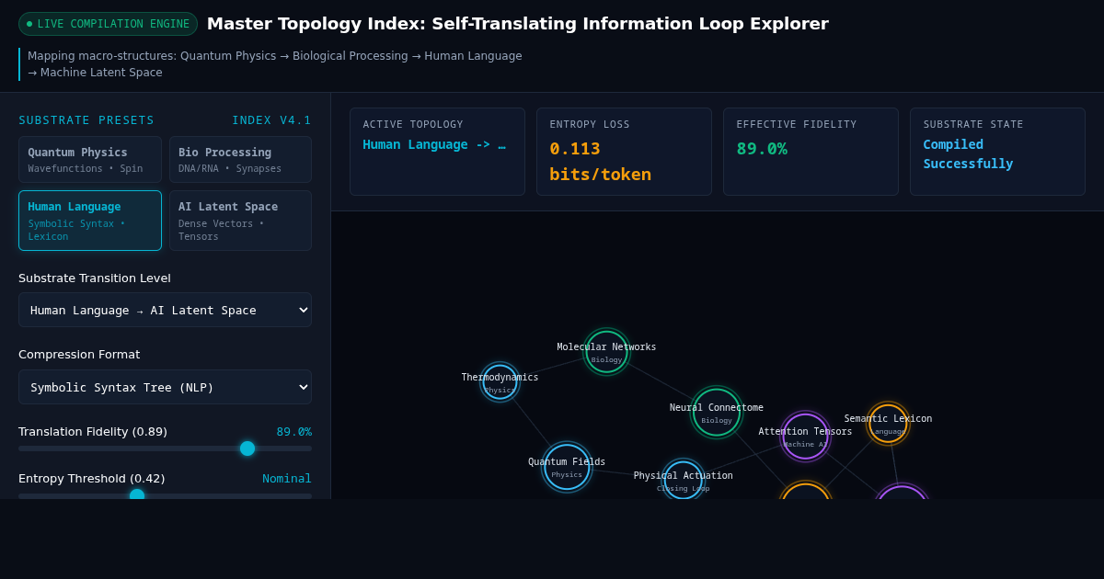
Task: Select the Neural Connectome node
Action: [717, 412]
